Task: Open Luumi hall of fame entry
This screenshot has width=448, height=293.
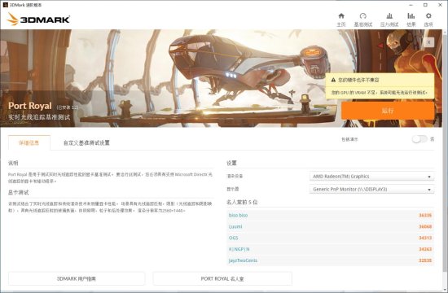Action: 330,227
